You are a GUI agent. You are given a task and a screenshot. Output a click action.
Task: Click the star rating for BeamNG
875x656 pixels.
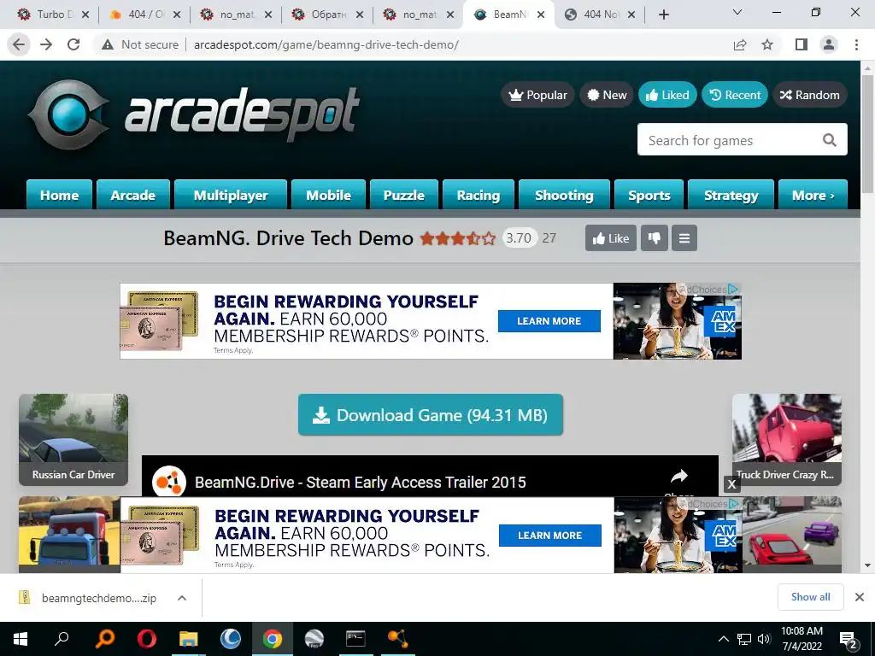(458, 239)
